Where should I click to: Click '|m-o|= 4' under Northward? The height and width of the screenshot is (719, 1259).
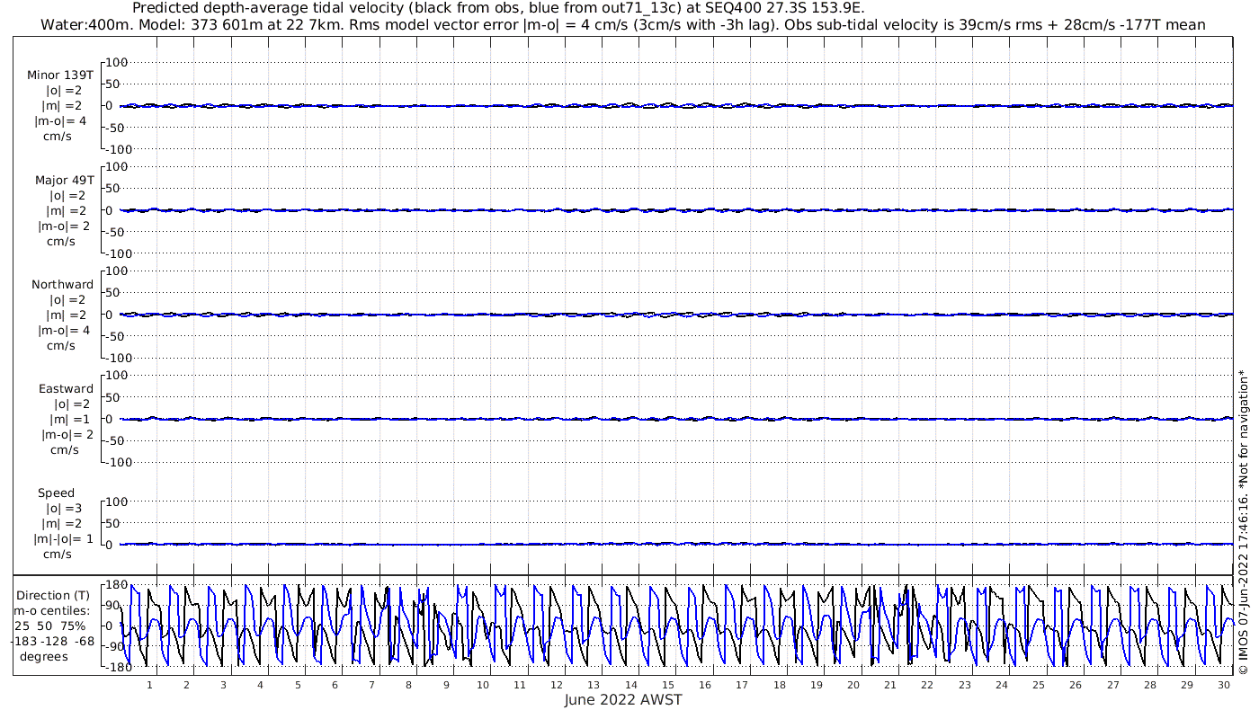[64, 330]
